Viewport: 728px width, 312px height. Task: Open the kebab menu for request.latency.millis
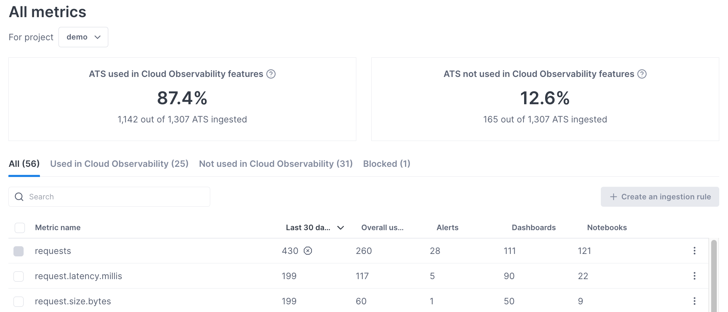click(x=695, y=276)
